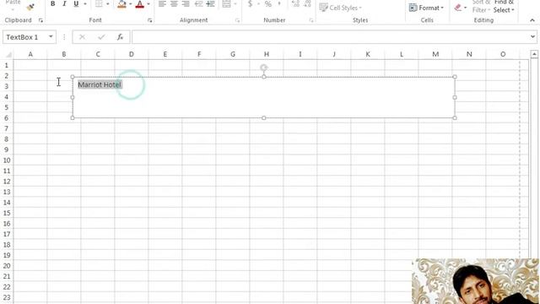Image resolution: width=540 pixels, height=304 pixels.
Task: Align text to the left
Action: 162,3
